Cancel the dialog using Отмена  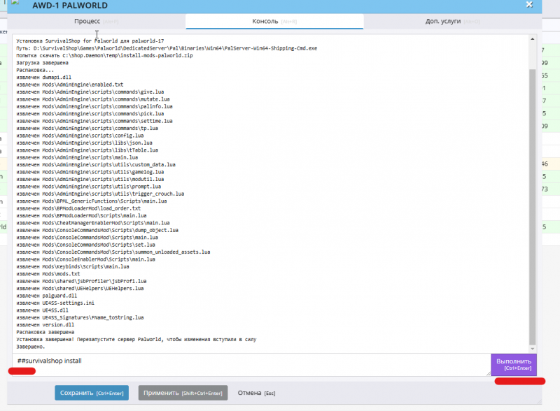click(x=255, y=393)
